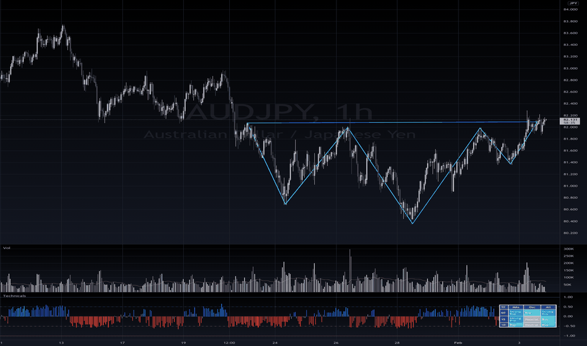Click the 80.800 price axis label
This screenshot has height=346, width=587.
tap(570, 198)
